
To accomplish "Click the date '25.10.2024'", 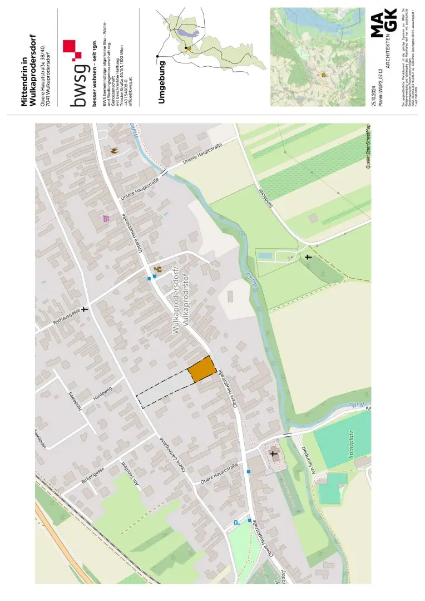I will 374,96.
